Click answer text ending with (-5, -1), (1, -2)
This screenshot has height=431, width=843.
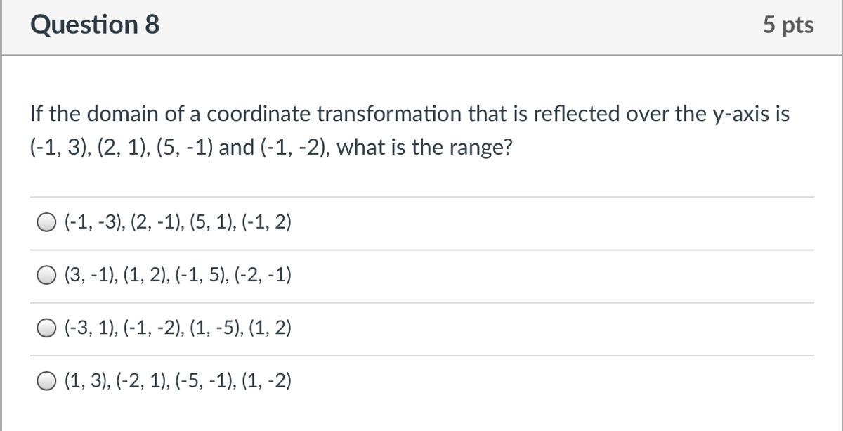[178, 381]
